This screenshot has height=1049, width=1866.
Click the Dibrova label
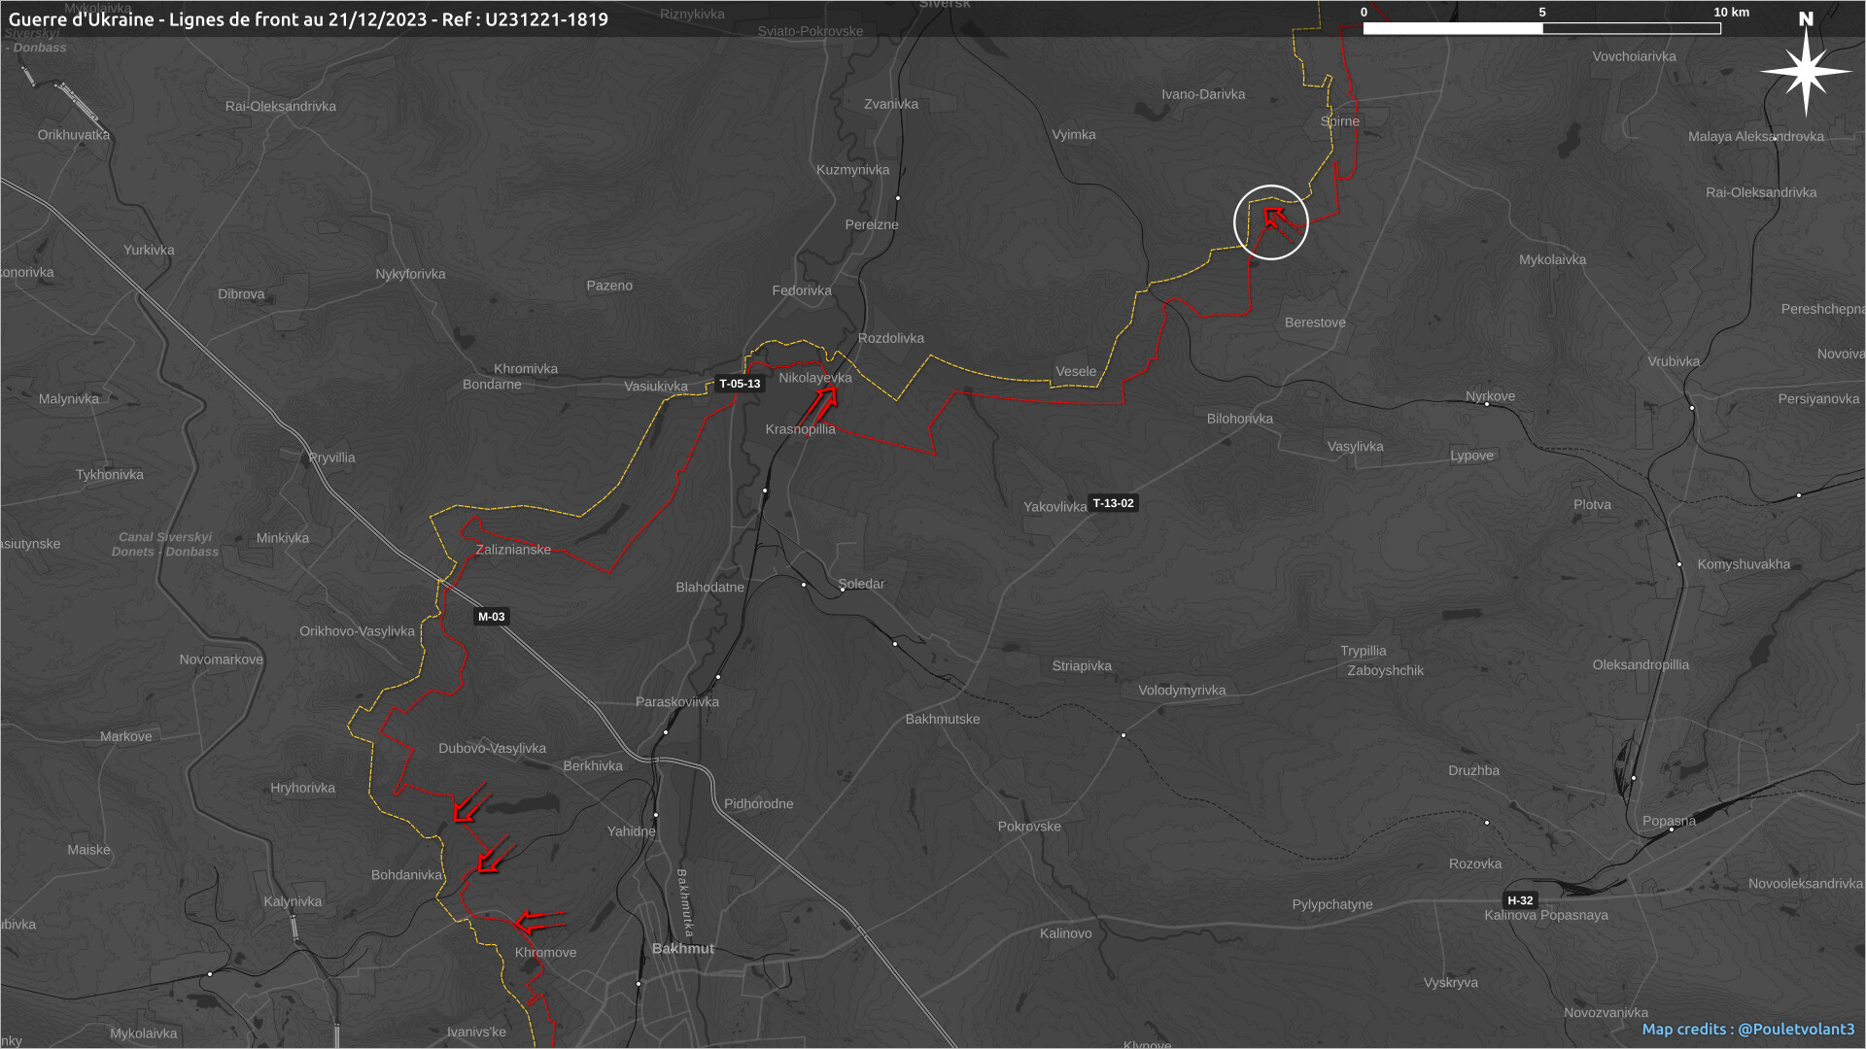pyautogui.click(x=241, y=294)
